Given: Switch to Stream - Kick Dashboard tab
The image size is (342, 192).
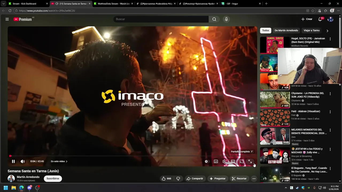Looking at the screenshot, I should click(x=28, y=4).
